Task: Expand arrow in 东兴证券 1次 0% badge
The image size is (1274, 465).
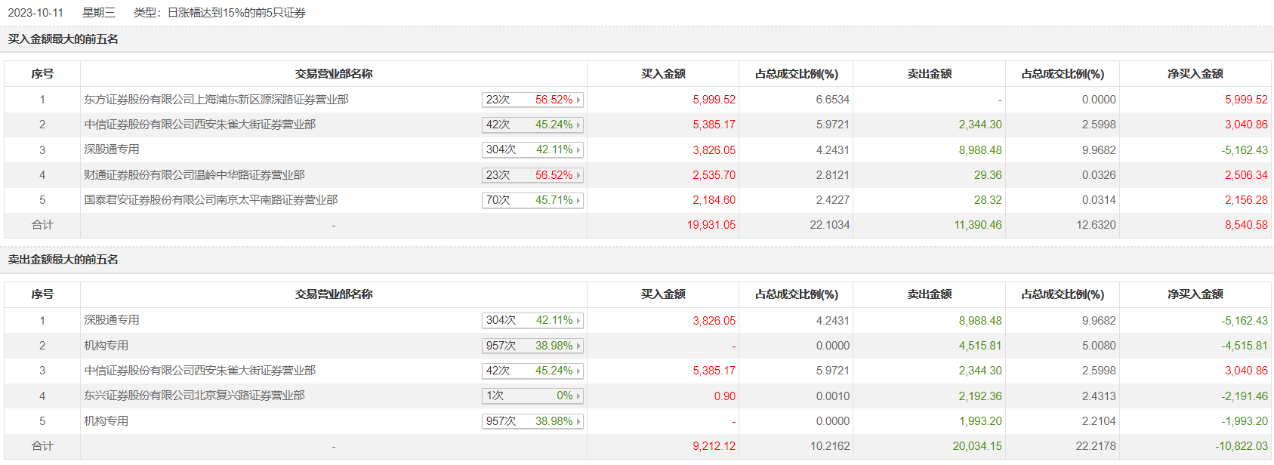Action: (578, 396)
